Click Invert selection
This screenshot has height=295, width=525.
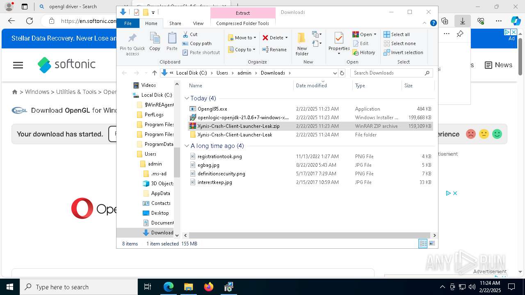pyautogui.click(x=403, y=52)
